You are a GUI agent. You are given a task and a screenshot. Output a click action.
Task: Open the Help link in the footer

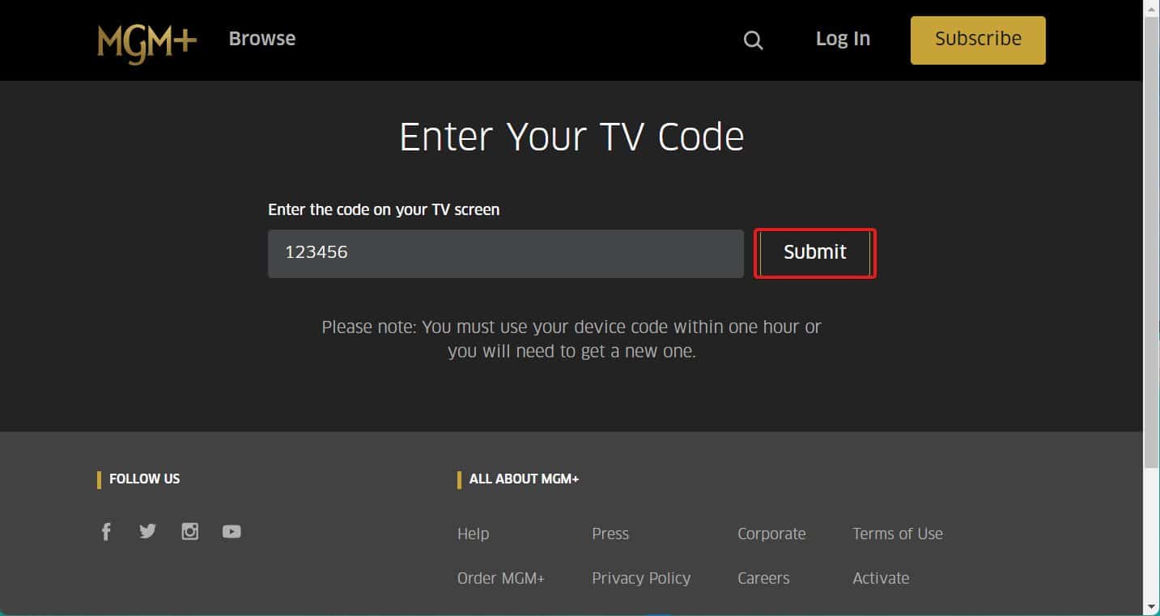473,534
